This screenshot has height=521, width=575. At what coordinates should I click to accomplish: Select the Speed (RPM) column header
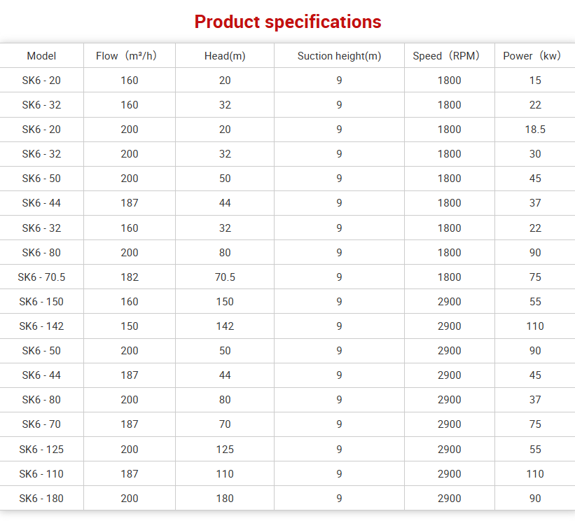tap(449, 56)
